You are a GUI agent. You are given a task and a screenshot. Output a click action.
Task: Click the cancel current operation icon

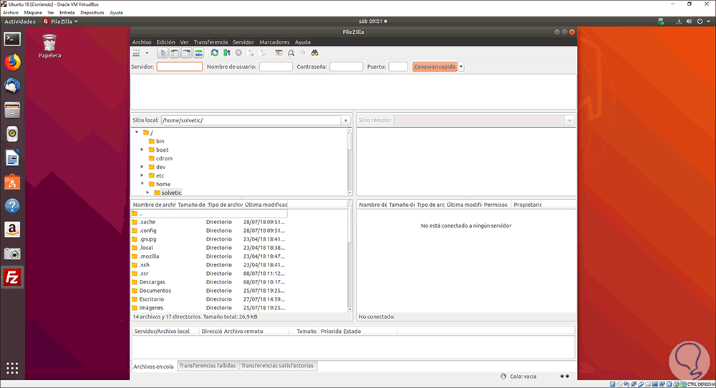tap(238, 53)
